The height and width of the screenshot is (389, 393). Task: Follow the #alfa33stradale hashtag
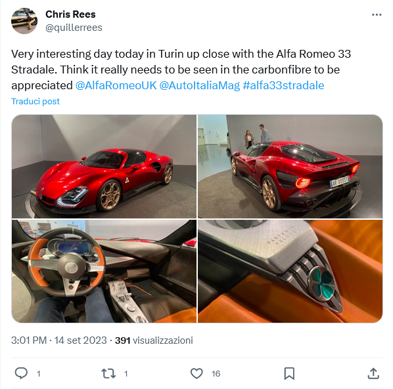[283, 85]
